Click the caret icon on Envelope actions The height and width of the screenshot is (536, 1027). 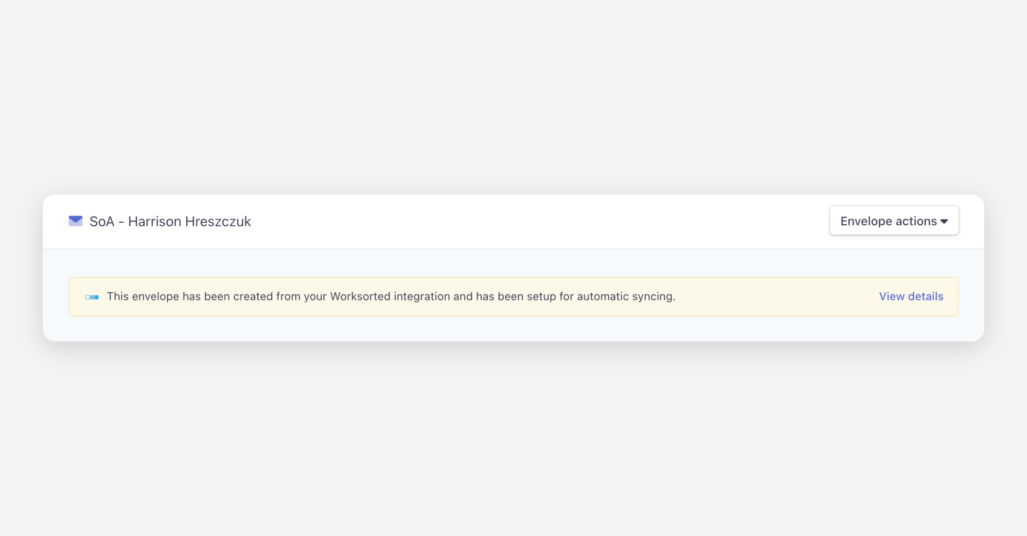(x=944, y=221)
